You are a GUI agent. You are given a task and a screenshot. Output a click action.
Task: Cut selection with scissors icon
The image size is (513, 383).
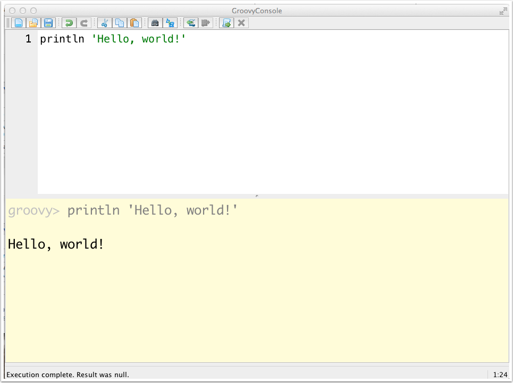click(105, 23)
